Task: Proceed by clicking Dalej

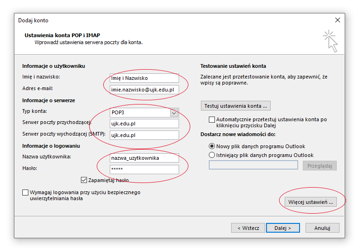Action: 283,228
